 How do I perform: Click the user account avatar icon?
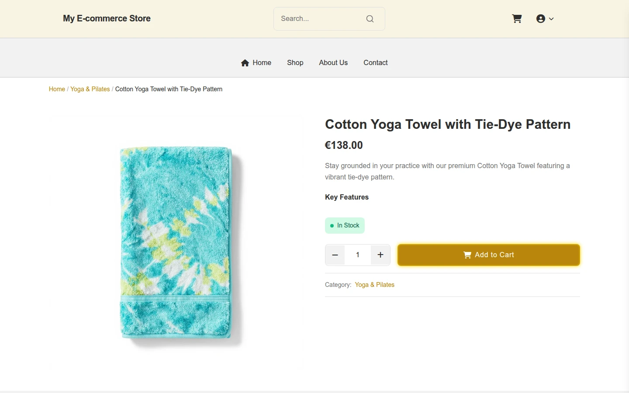click(541, 19)
